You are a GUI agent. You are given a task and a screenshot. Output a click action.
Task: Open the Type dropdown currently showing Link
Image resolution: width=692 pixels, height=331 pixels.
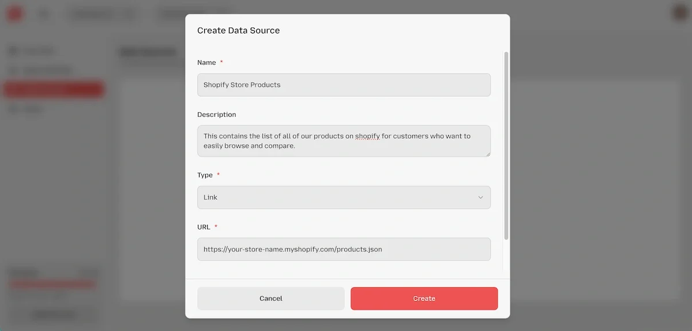(344, 197)
